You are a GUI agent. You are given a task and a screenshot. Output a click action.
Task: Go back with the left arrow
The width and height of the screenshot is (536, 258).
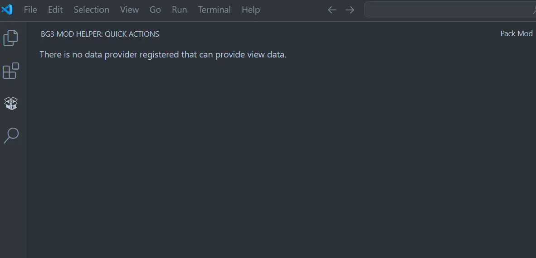(x=332, y=10)
